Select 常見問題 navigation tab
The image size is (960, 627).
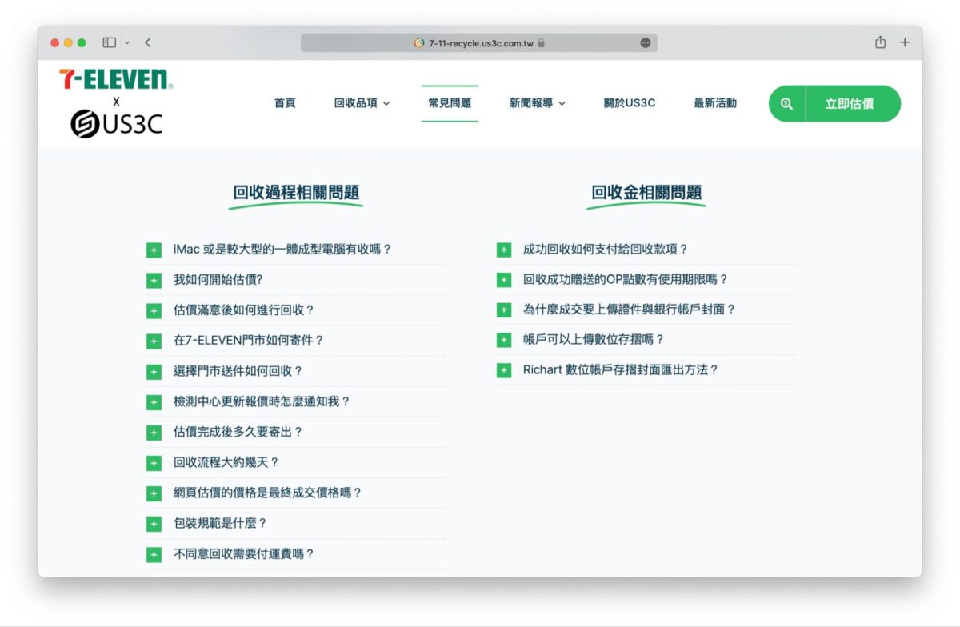tap(450, 103)
